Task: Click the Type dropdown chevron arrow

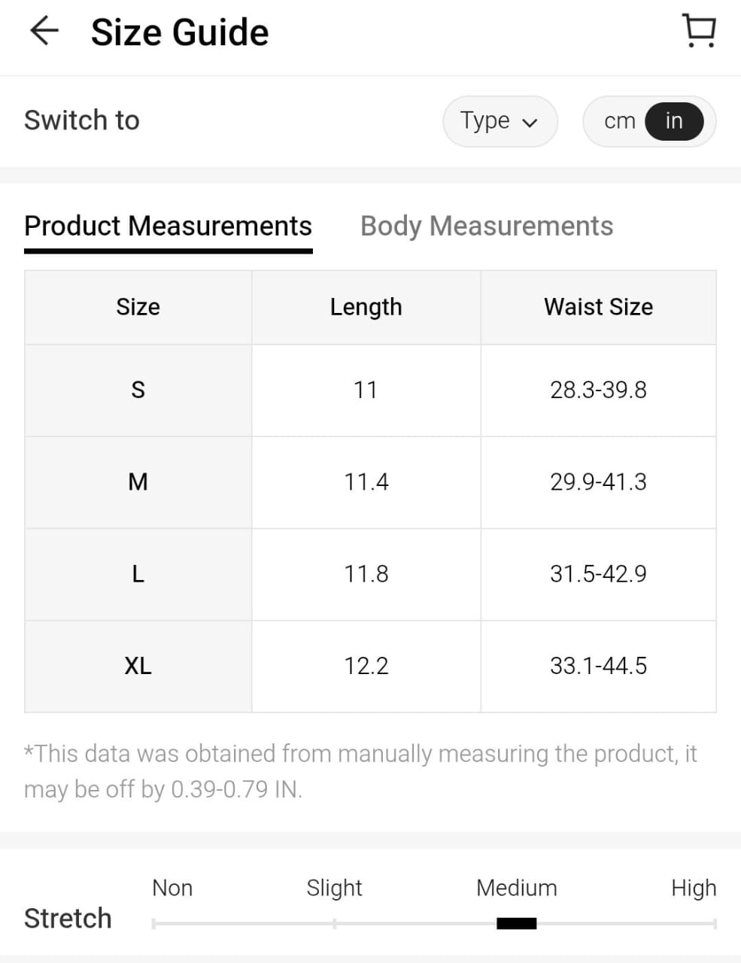Action: tap(530, 123)
